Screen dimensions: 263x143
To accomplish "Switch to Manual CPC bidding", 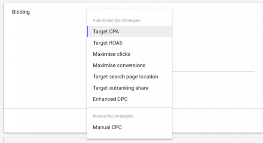I will click(107, 127).
